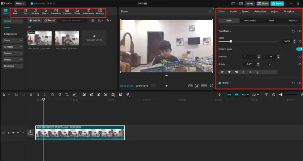
Task: Click the Undo arrow in the timeline toolbar
Action: click(16, 95)
